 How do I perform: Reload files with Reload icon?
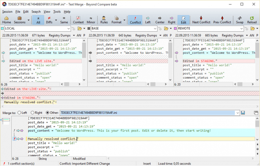[252, 20]
